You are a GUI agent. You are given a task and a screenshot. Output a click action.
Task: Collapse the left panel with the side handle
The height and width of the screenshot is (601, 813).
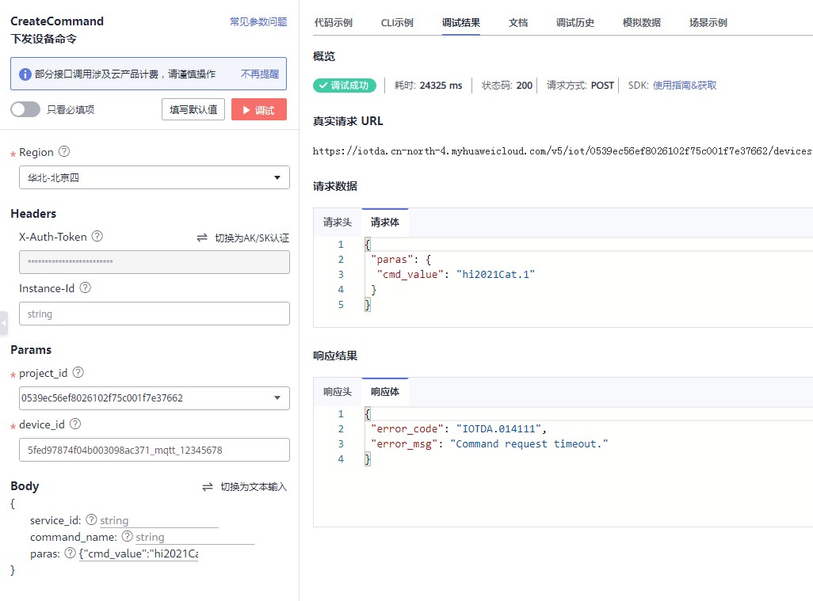pyautogui.click(x=4, y=323)
